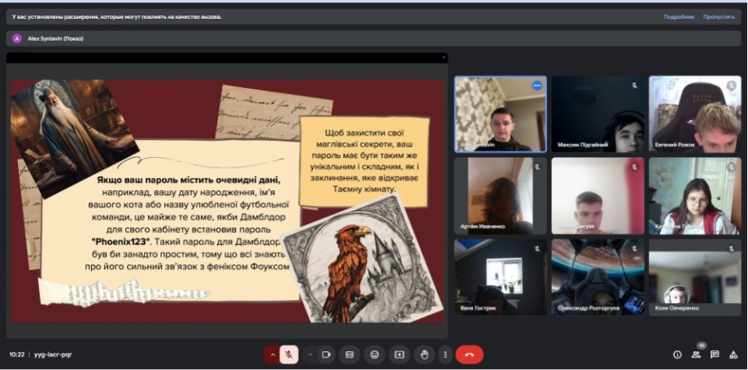The image size is (748, 370).
Task: Select the video tile of the girl with glasses
Action: (695, 196)
